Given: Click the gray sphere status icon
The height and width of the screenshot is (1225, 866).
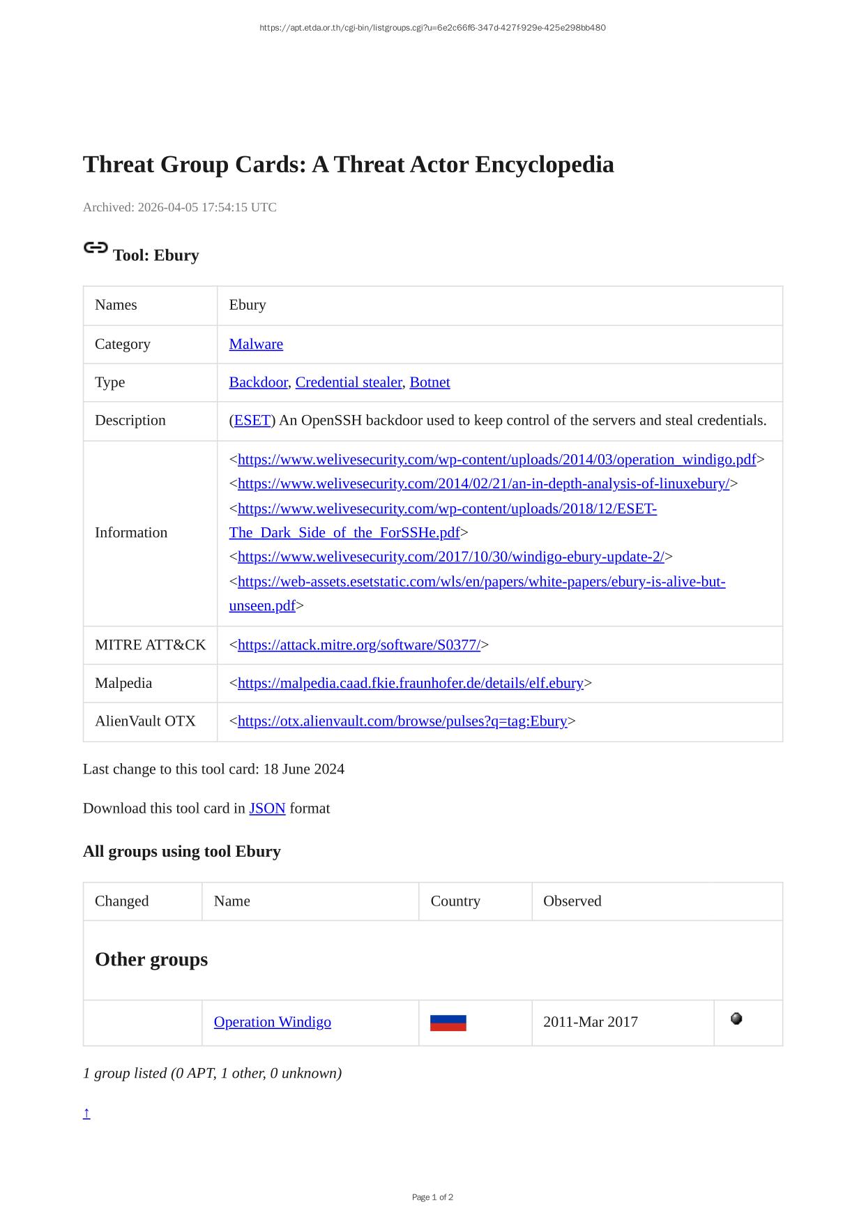Looking at the screenshot, I should point(736,1019).
